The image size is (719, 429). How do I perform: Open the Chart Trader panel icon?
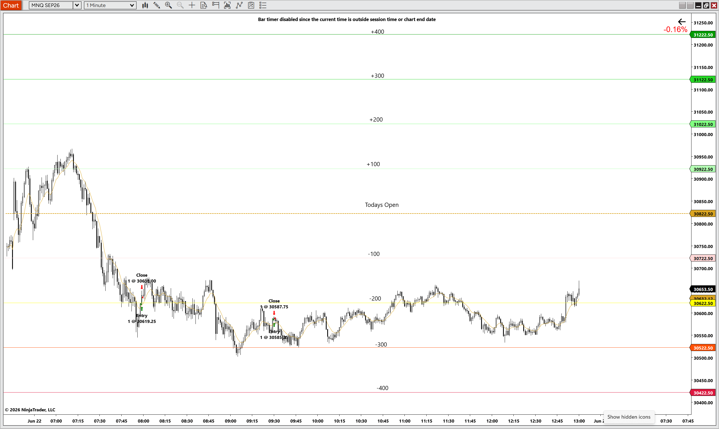point(215,5)
